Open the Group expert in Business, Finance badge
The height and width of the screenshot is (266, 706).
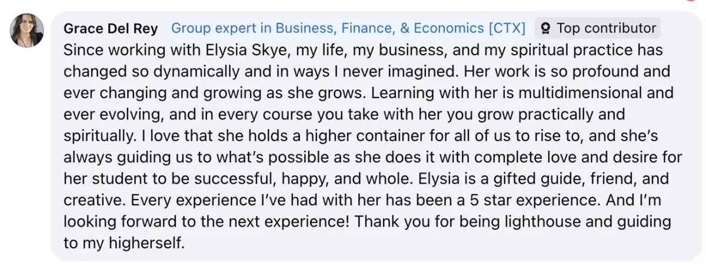(x=348, y=28)
